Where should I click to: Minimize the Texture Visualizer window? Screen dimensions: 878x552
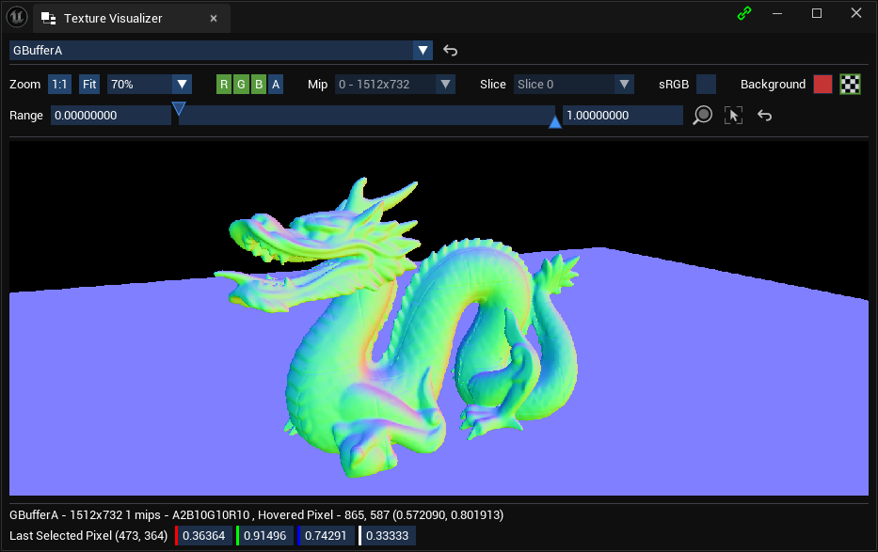point(777,13)
